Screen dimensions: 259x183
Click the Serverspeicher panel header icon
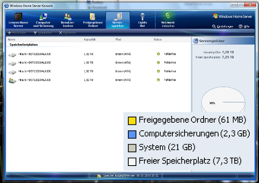(195, 41)
